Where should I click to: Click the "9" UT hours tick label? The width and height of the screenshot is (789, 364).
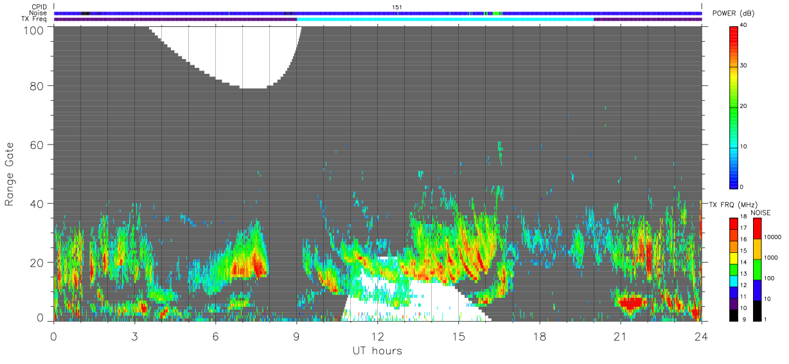(296, 336)
